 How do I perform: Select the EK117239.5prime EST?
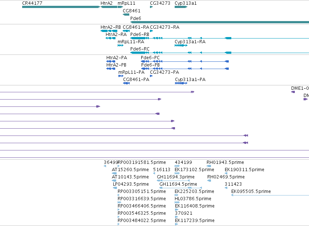[x=176, y=224]
